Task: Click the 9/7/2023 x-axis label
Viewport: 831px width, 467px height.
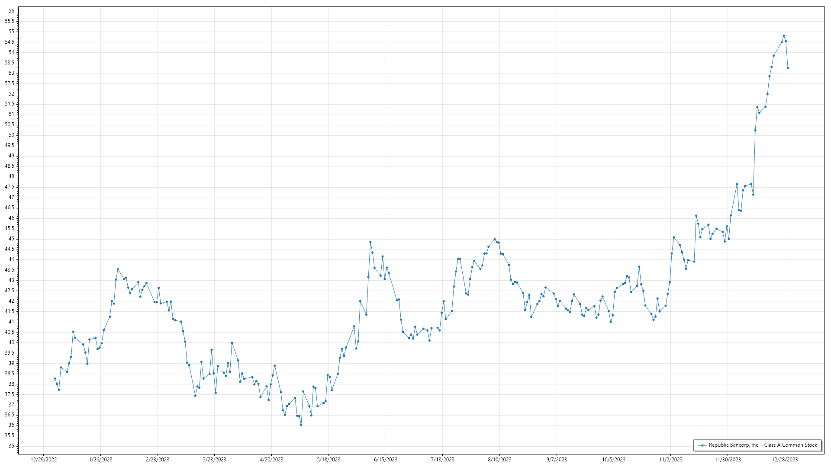Action: click(557, 459)
